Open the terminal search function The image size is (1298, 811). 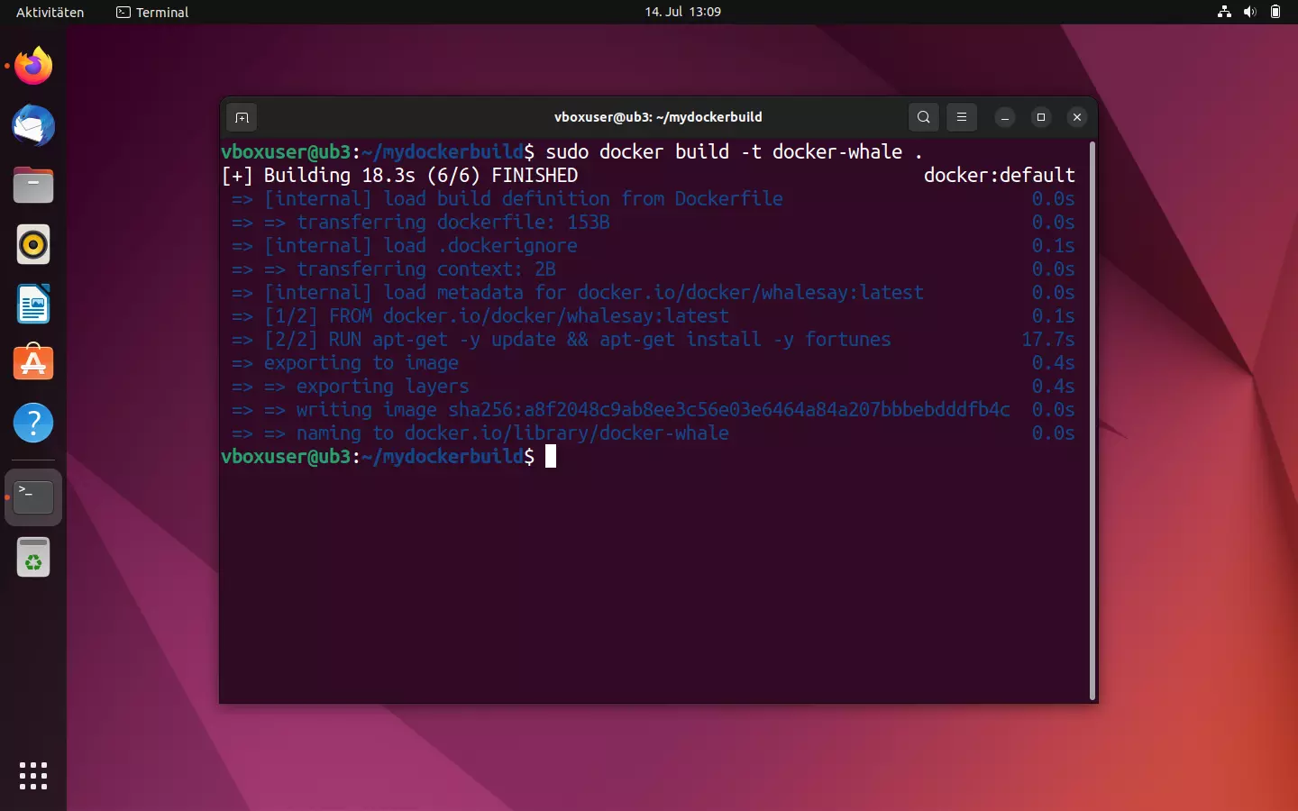point(923,117)
